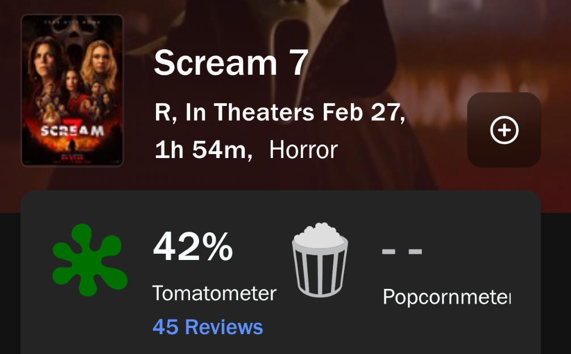This screenshot has width=571, height=354.
Task: Click the 1h 54m runtime text
Action: click(x=203, y=150)
